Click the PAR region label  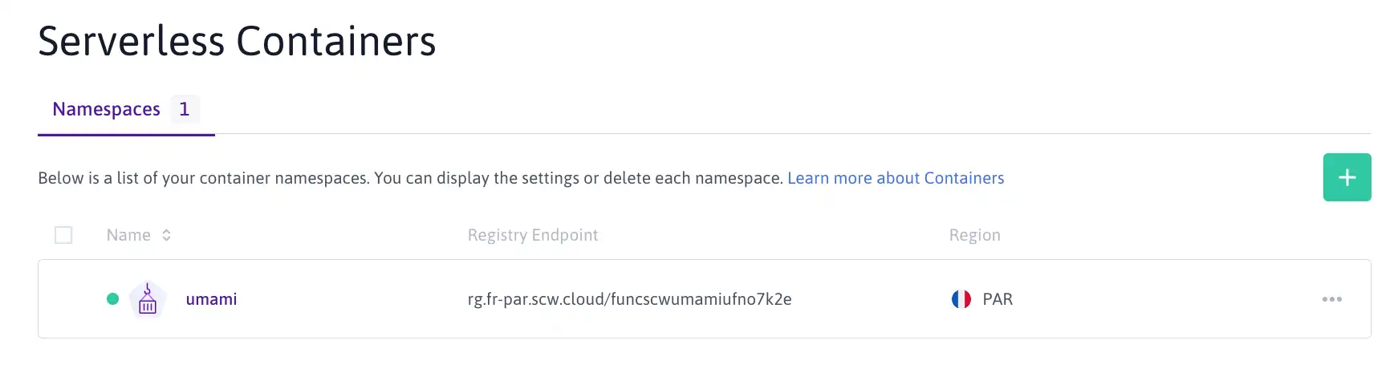(x=998, y=299)
